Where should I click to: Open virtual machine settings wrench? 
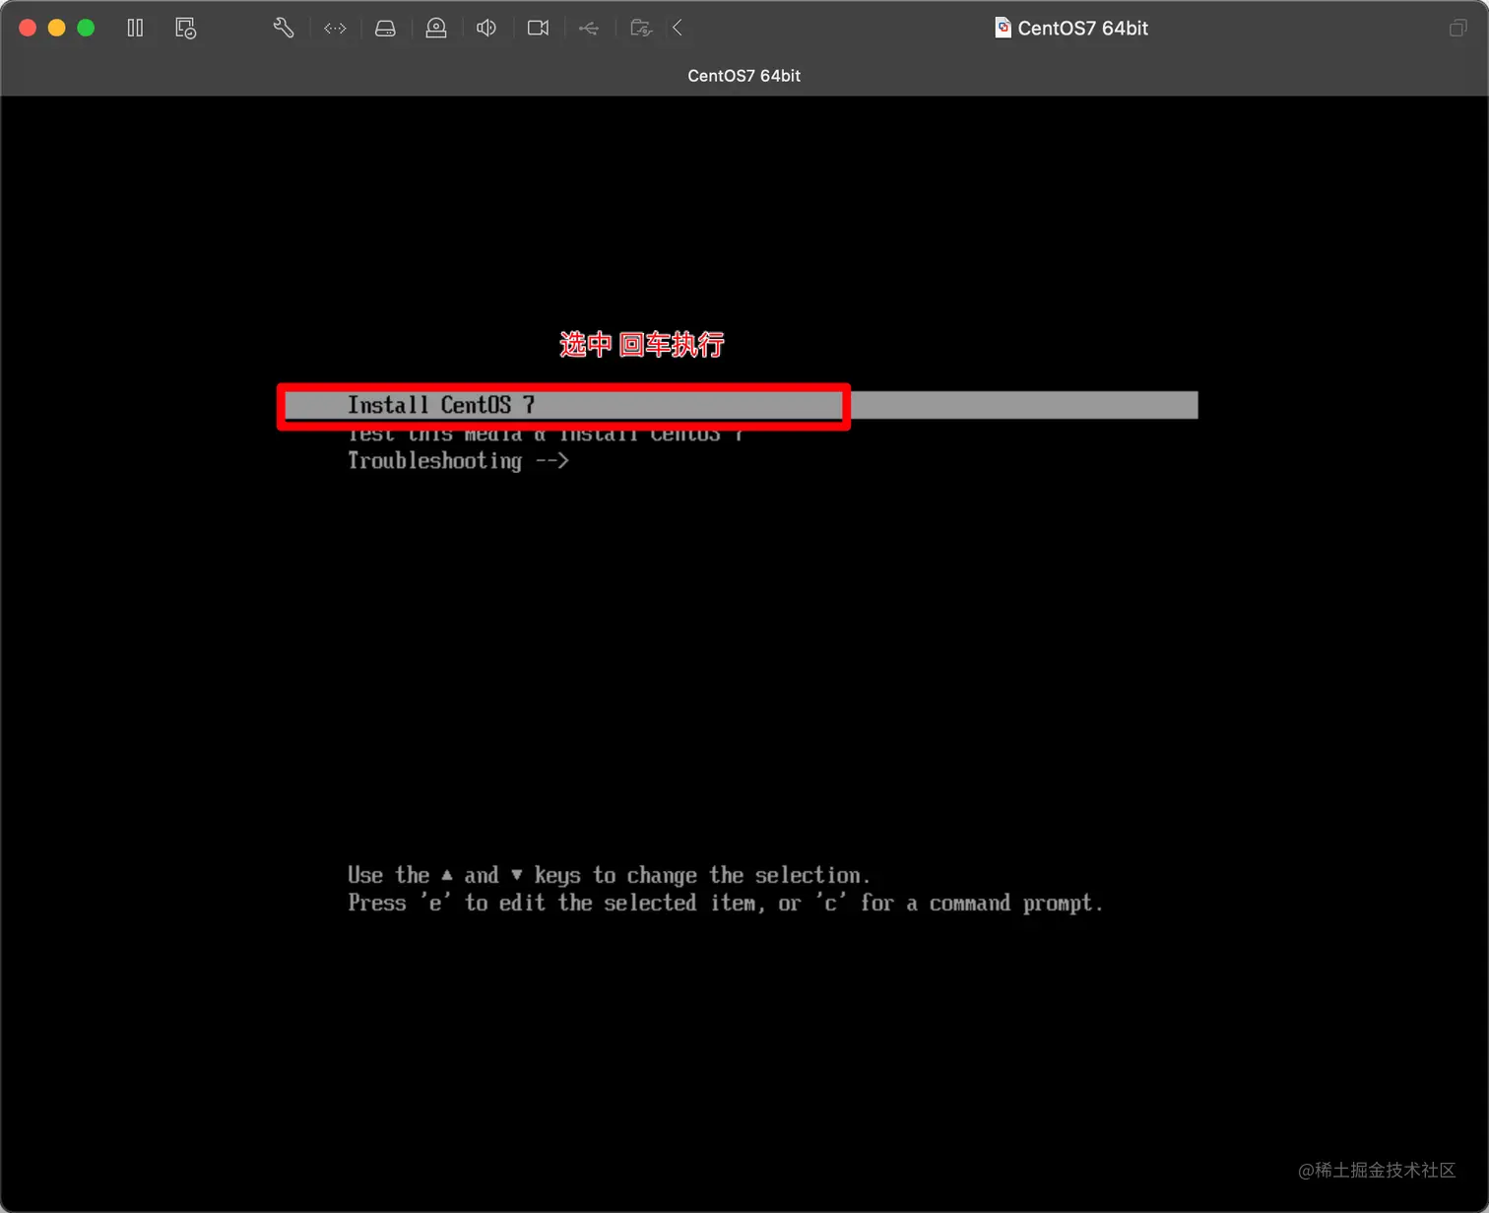click(284, 28)
